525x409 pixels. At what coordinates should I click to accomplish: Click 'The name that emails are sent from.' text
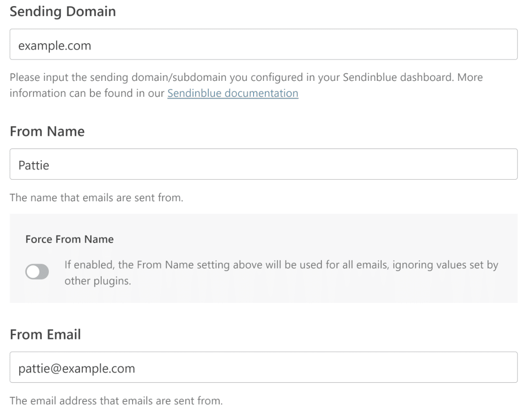(96, 197)
